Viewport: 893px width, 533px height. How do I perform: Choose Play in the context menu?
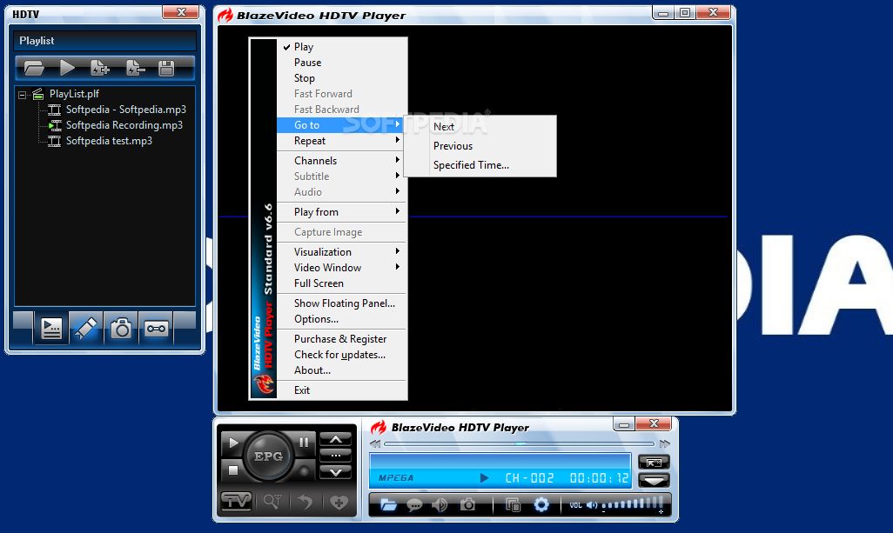pyautogui.click(x=342, y=47)
